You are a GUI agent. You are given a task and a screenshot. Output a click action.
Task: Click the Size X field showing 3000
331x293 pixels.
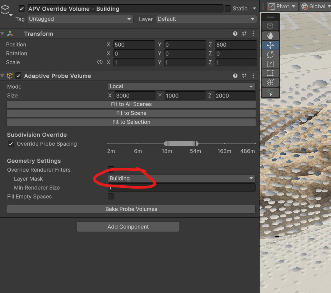click(x=135, y=95)
